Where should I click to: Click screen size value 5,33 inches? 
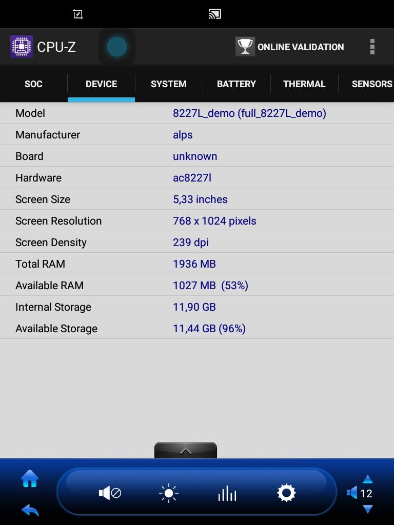[200, 199]
